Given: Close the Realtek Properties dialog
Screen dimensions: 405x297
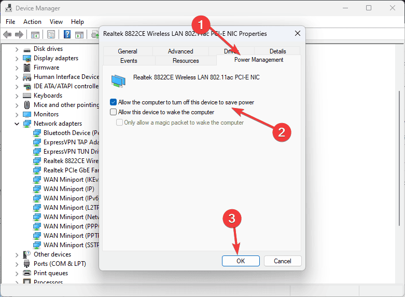Looking at the screenshot, I should point(298,33).
